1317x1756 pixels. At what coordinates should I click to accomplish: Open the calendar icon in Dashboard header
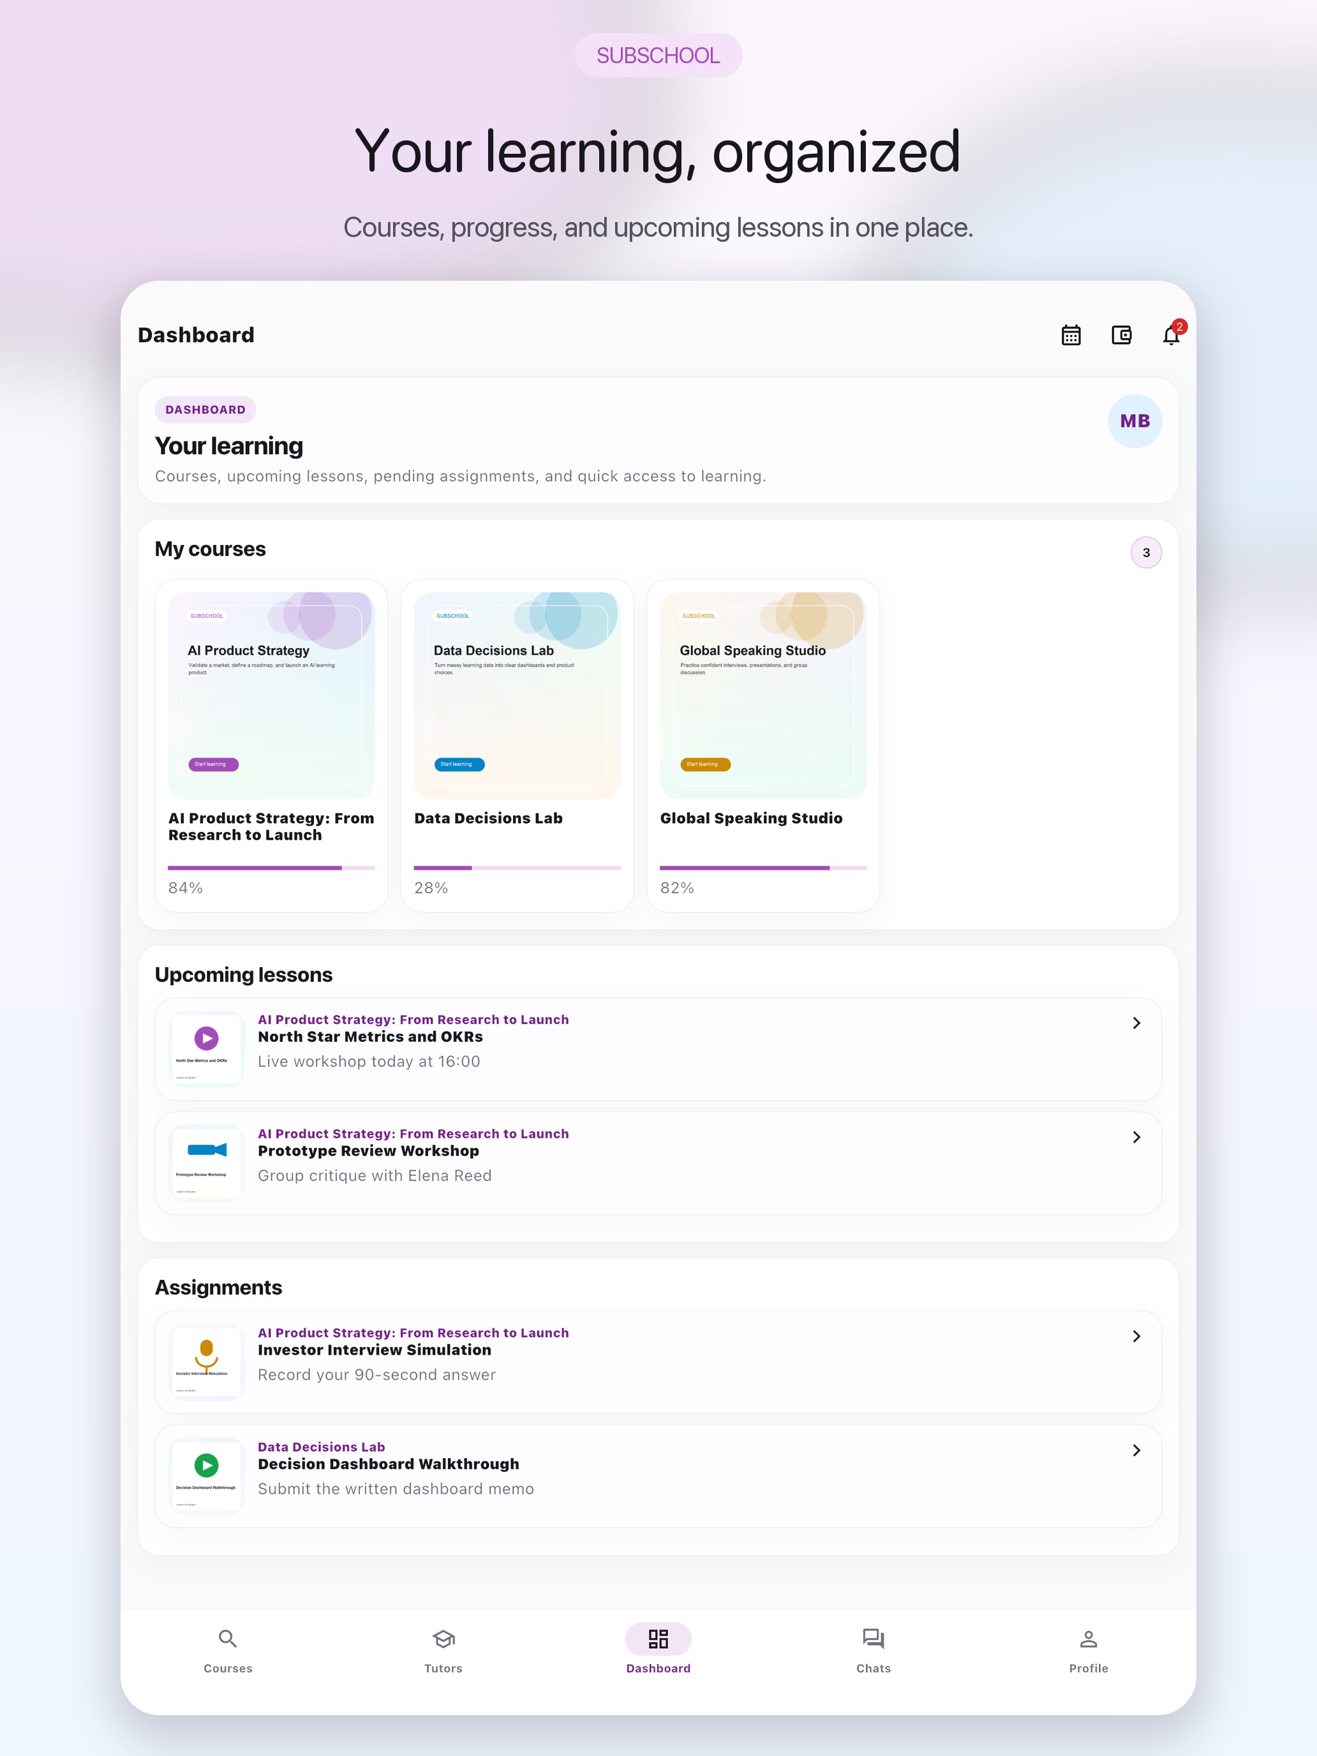pos(1071,335)
